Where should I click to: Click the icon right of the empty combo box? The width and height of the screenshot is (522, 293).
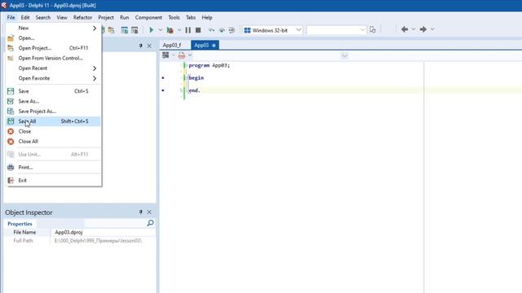pos(373,29)
